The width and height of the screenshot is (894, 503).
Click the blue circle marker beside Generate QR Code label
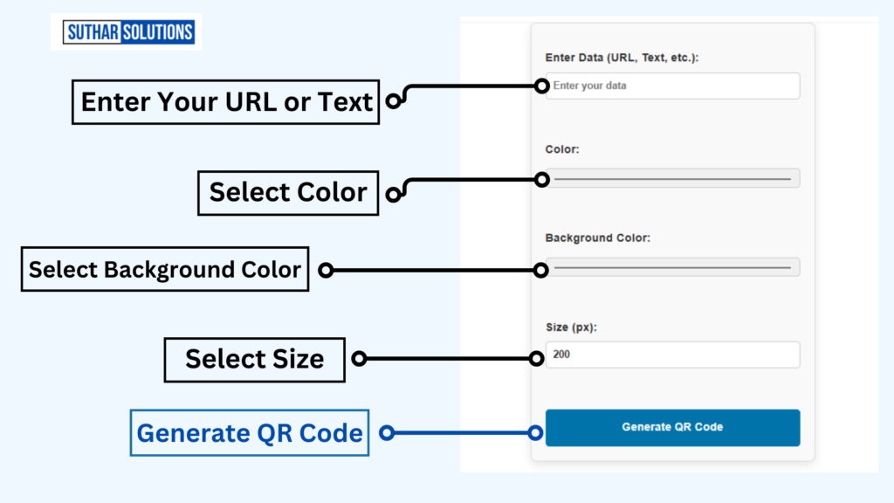[387, 433]
